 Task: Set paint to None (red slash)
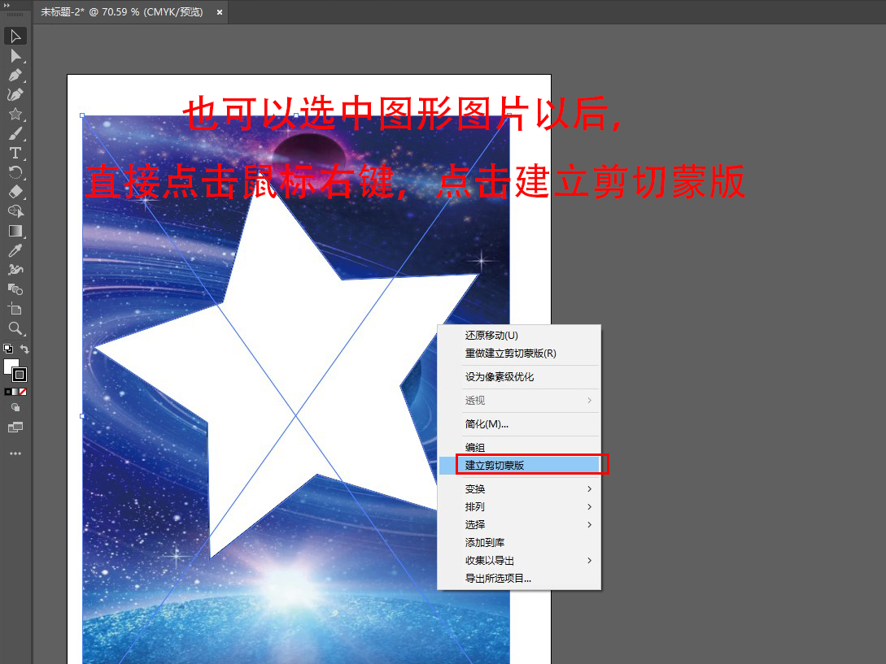tap(23, 392)
